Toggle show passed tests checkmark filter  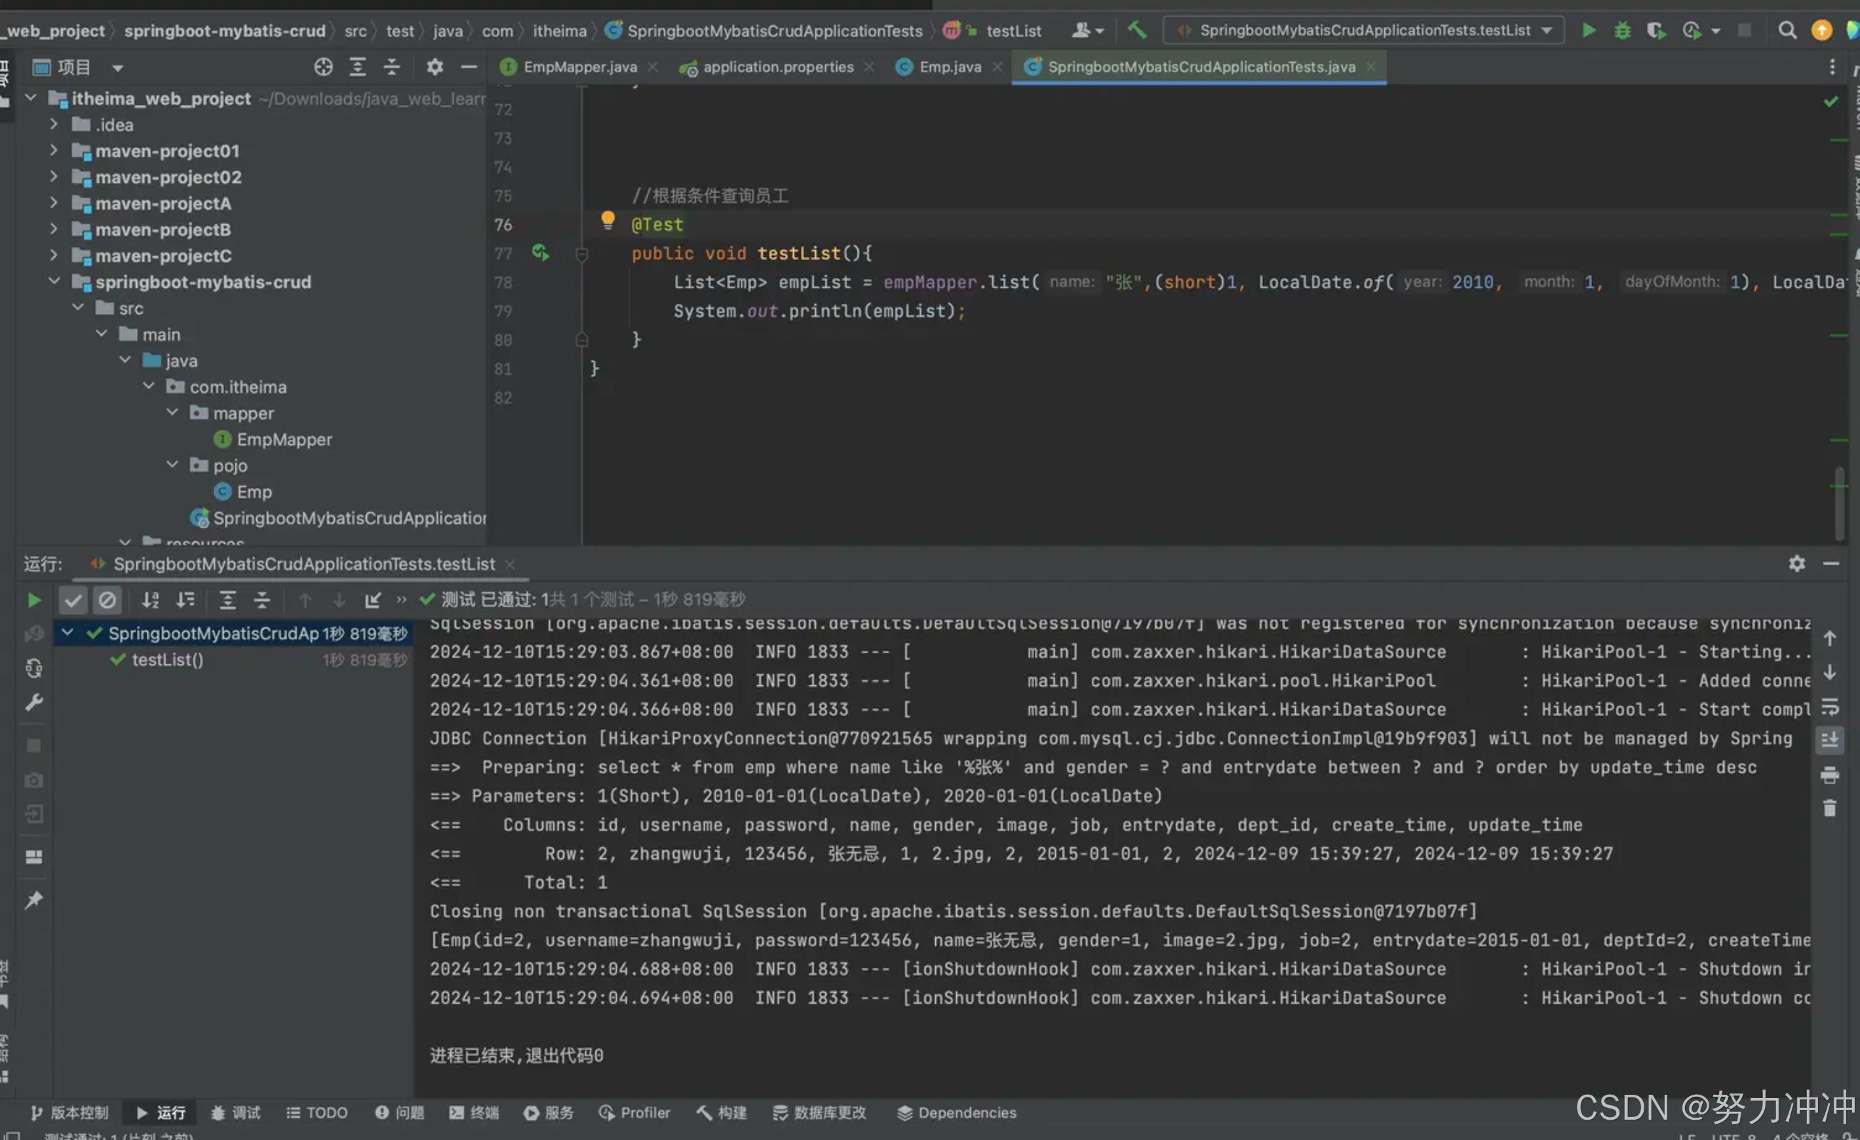(x=73, y=599)
